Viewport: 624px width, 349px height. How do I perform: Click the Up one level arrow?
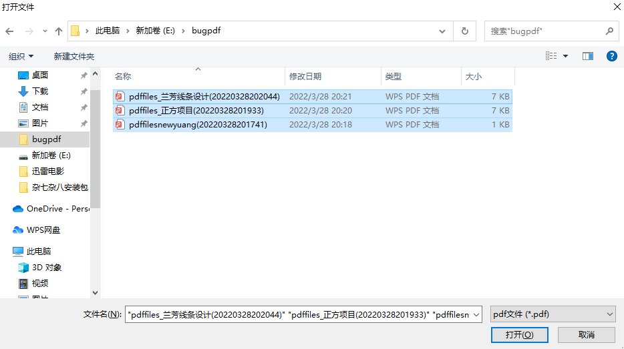[59, 31]
